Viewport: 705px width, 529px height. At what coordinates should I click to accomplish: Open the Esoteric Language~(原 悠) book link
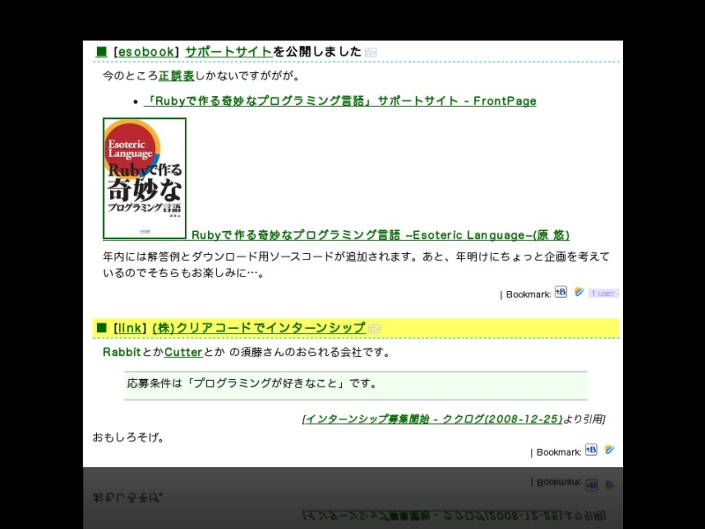pyautogui.click(x=381, y=235)
